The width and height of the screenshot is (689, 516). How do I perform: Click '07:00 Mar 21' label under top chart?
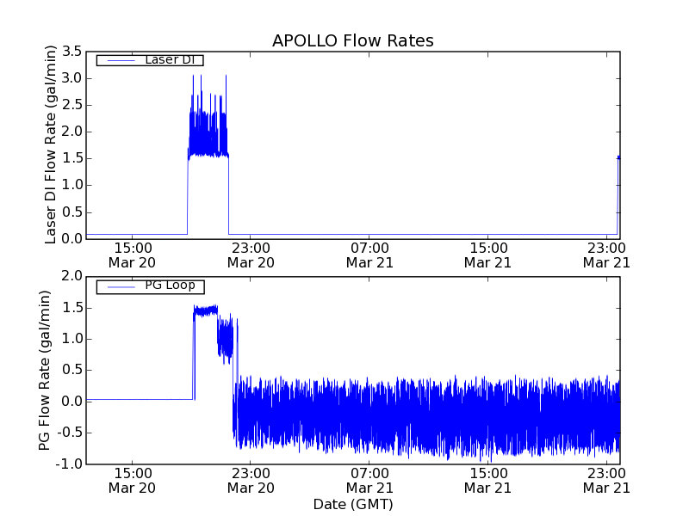coord(369,255)
